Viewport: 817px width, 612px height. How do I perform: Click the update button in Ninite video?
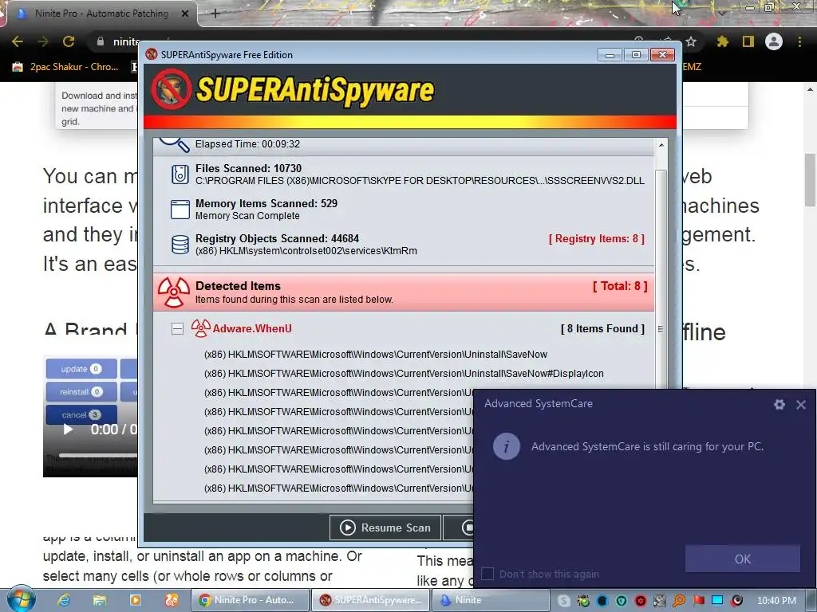(81, 369)
